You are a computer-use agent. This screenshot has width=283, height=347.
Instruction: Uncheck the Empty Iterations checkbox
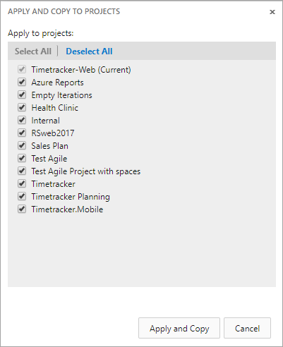click(22, 95)
